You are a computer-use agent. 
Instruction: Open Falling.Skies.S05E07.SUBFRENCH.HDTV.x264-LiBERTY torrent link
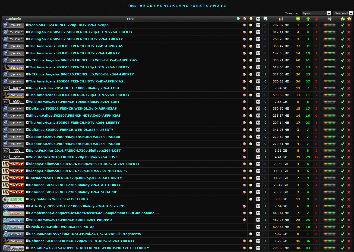coord(76,39)
